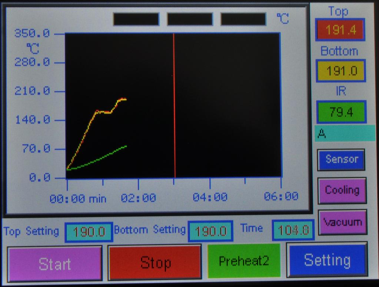The width and height of the screenshot is (379, 287).
Task: Edit the Time 104.0 field
Action: tap(293, 230)
